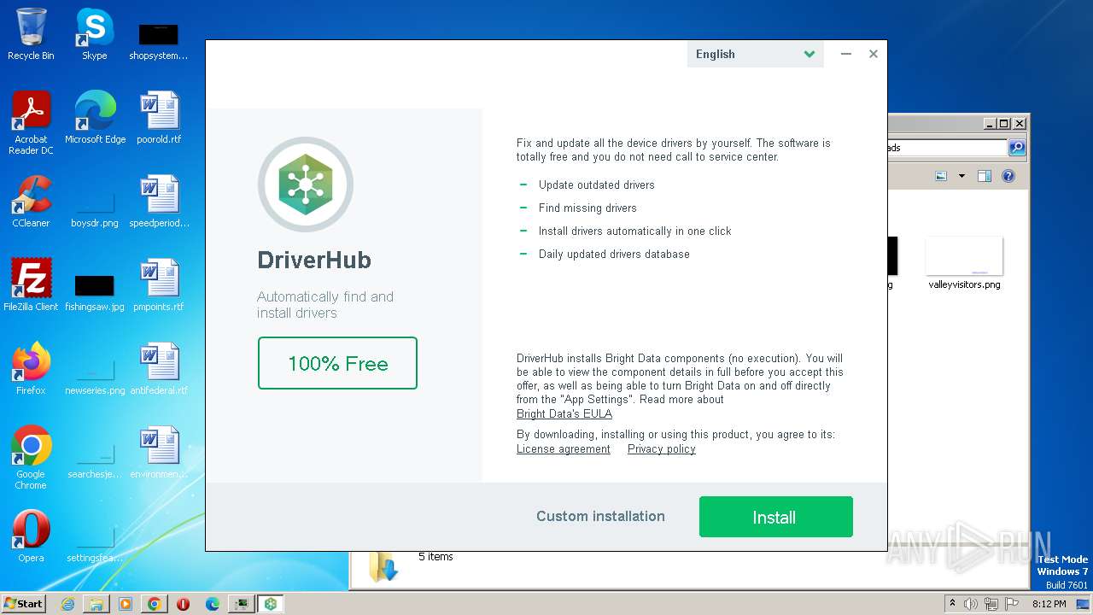1093x615 pixels.
Task: Click the DriverHub hexagon logo
Action: tap(306, 184)
